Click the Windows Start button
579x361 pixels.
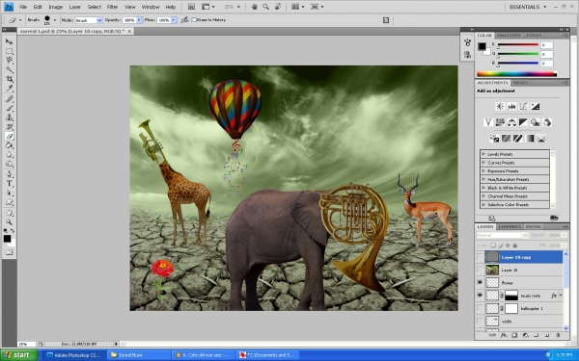[19, 355]
